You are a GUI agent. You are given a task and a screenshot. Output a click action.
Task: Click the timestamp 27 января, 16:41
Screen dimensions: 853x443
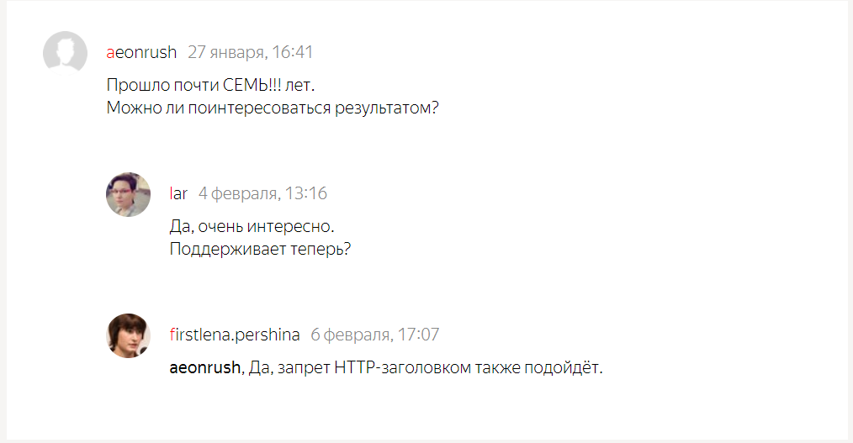[251, 52]
